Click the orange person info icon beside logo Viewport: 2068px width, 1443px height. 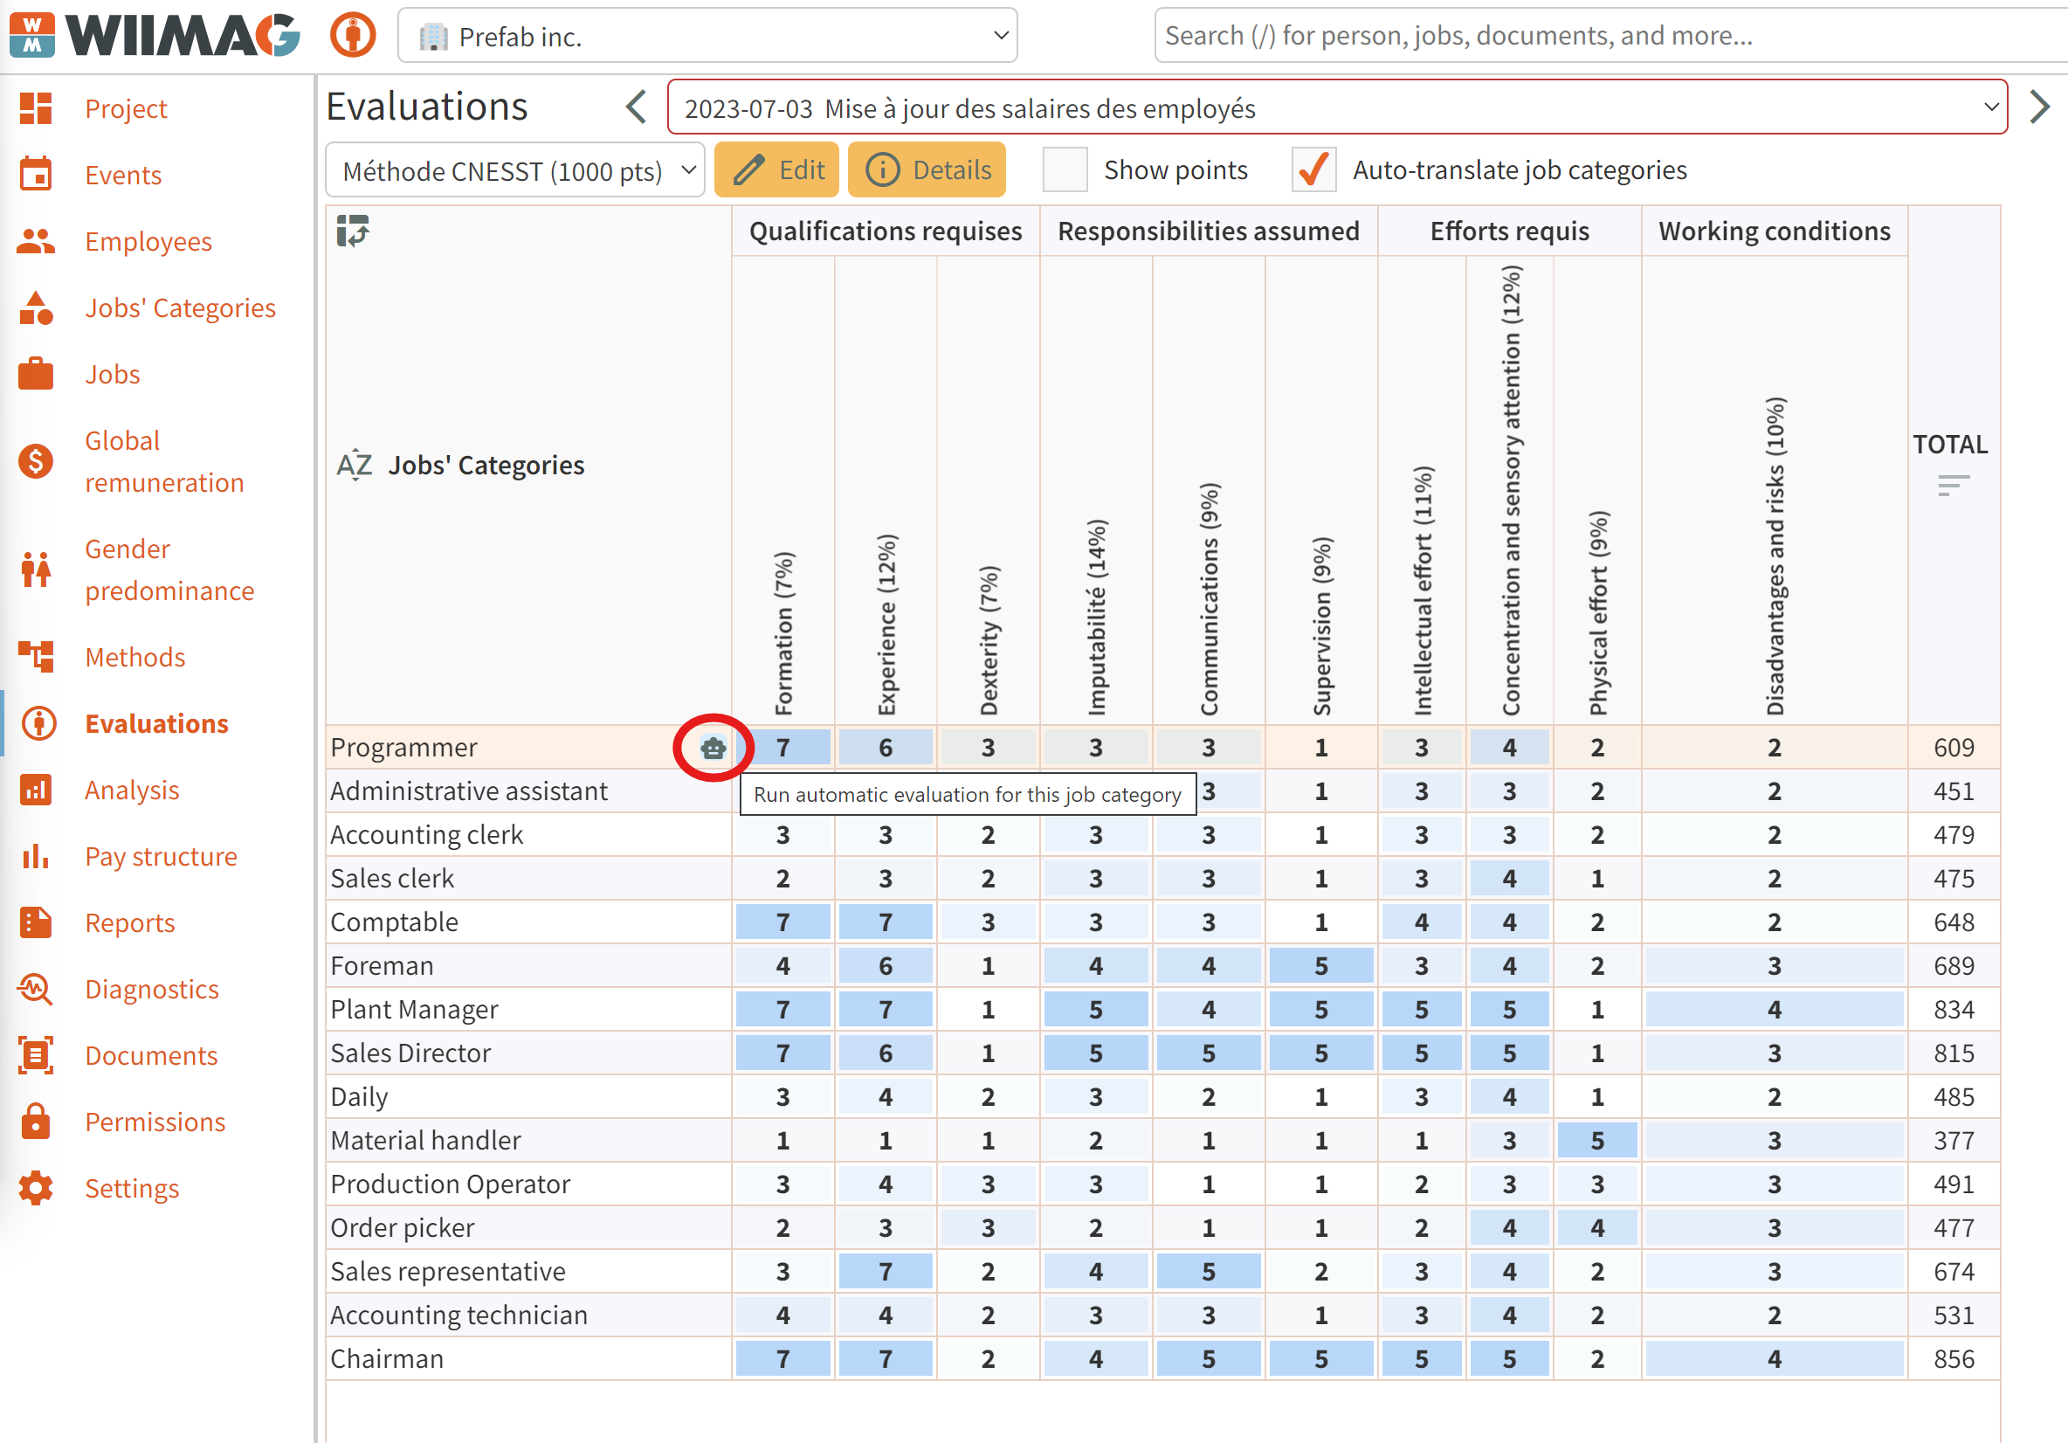click(x=352, y=35)
